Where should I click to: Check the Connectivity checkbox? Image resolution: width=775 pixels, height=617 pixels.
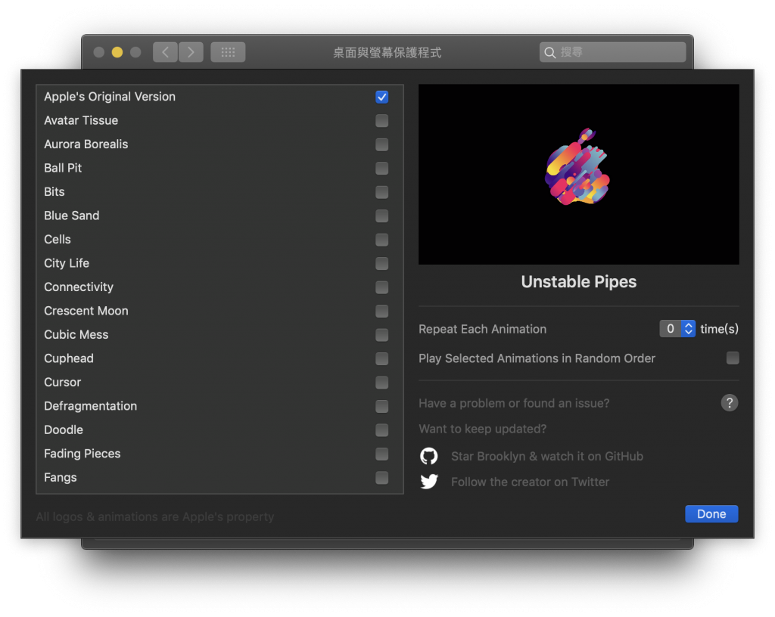(x=381, y=287)
